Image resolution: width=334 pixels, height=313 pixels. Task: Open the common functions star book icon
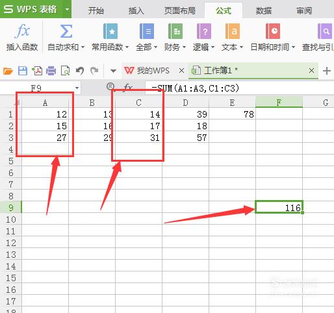[x=110, y=31]
